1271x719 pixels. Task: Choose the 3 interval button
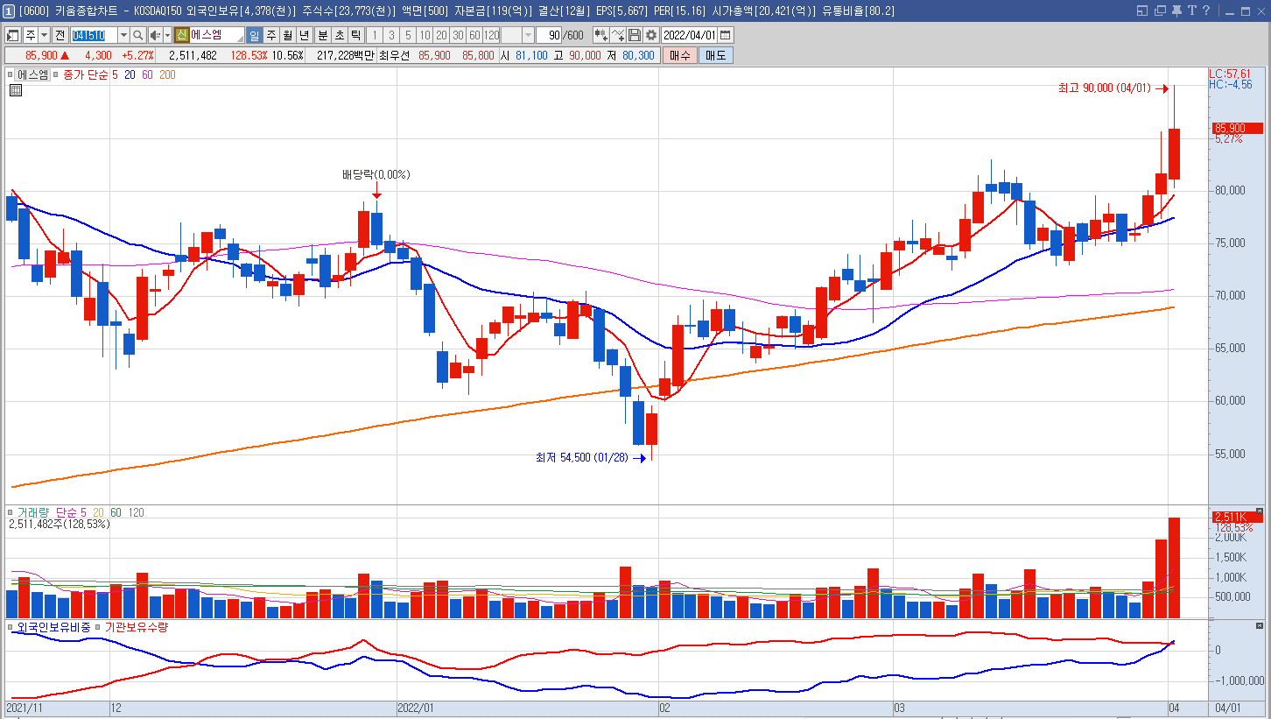click(390, 35)
